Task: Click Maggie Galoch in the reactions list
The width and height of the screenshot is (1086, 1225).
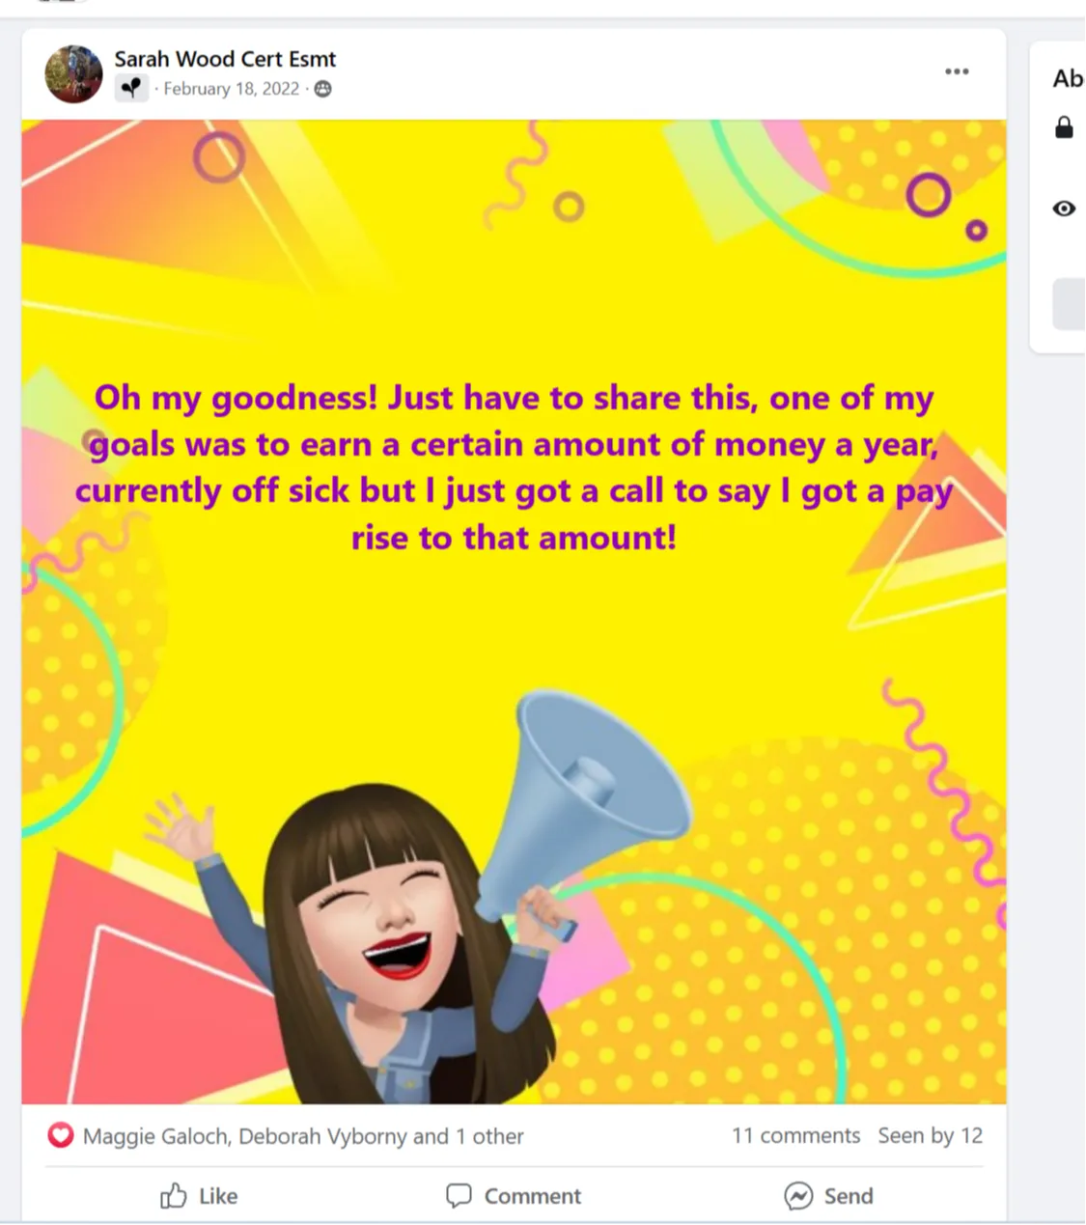Action: coord(156,1136)
